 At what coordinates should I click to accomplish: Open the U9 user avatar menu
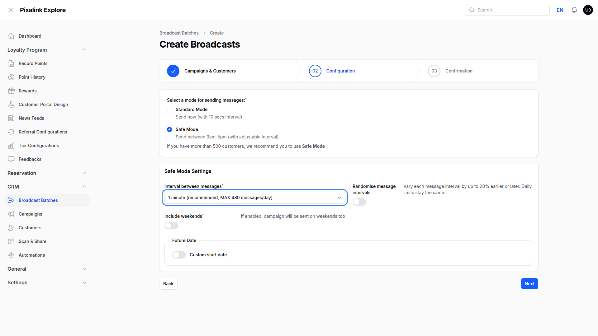pyautogui.click(x=588, y=10)
